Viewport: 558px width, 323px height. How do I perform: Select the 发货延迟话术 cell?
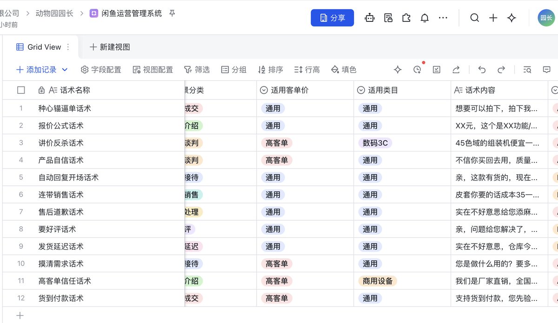pos(110,246)
